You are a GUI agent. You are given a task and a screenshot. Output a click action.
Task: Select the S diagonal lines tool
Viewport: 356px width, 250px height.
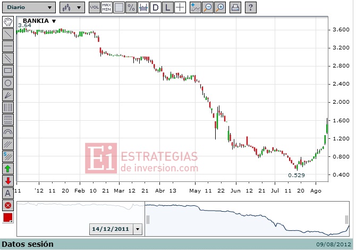point(8,156)
